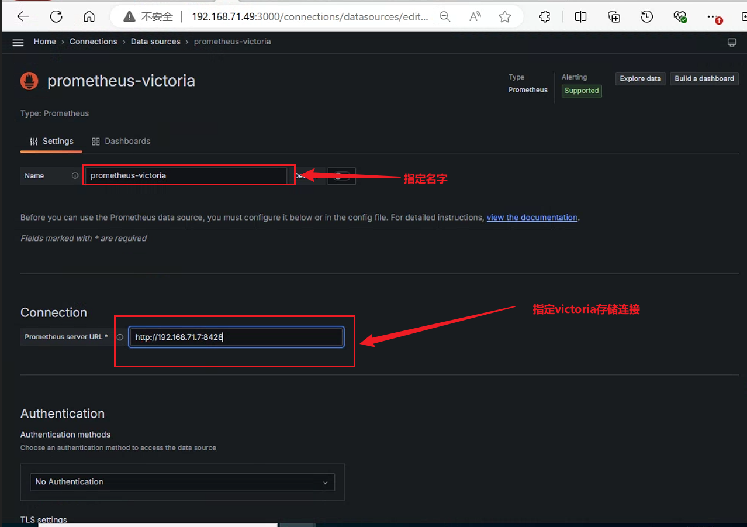Click the monitor icon at Grafana top right
Image resolution: width=747 pixels, height=527 pixels.
pos(731,43)
